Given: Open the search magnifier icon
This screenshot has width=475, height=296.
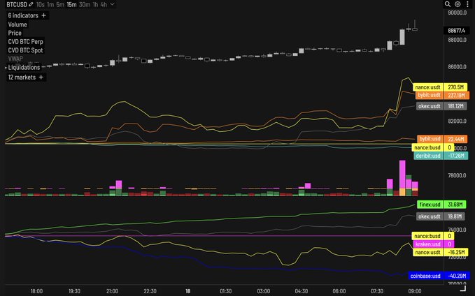Looking at the screenshot, I should coord(448,4).
